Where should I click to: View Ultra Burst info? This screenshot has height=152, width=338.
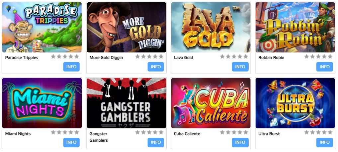click(325, 142)
